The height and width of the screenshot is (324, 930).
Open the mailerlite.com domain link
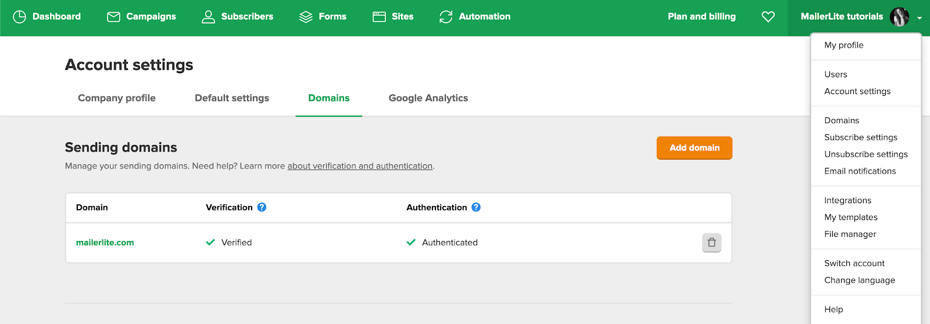(105, 243)
